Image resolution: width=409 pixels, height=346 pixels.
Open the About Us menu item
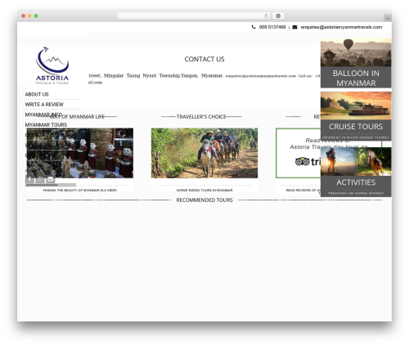point(37,94)
